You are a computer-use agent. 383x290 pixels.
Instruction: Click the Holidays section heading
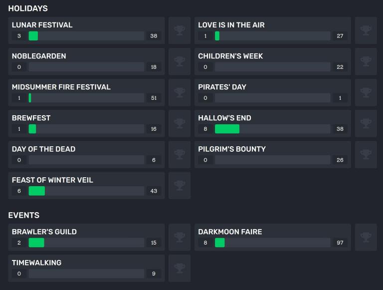pyautogui.click(x=28, y=8)
